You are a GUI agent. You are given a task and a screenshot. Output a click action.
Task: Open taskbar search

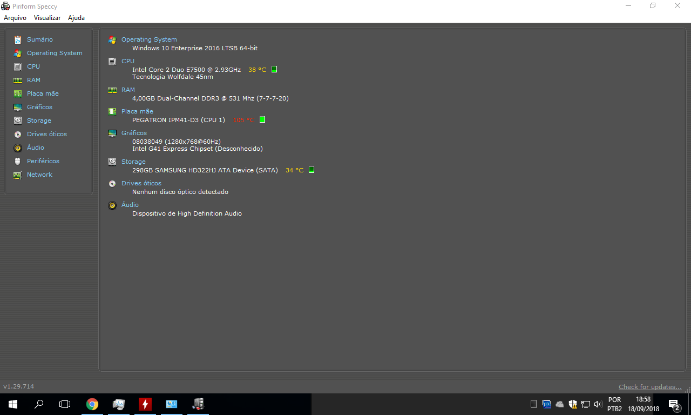point(39,404)
